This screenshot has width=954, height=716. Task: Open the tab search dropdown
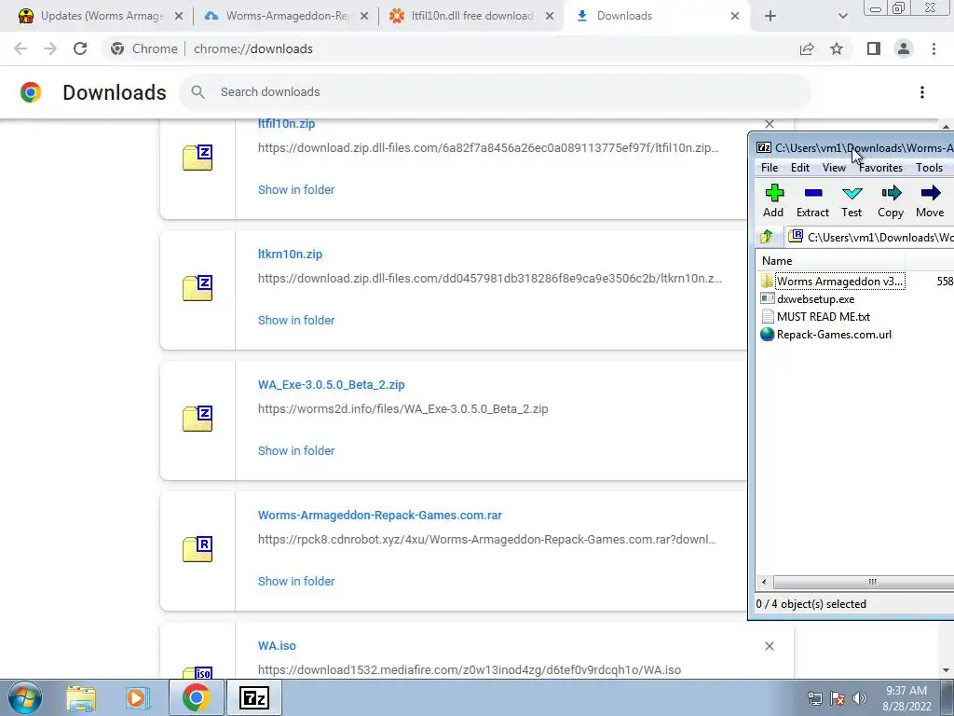pyautogui.click(x=842, y=16)
